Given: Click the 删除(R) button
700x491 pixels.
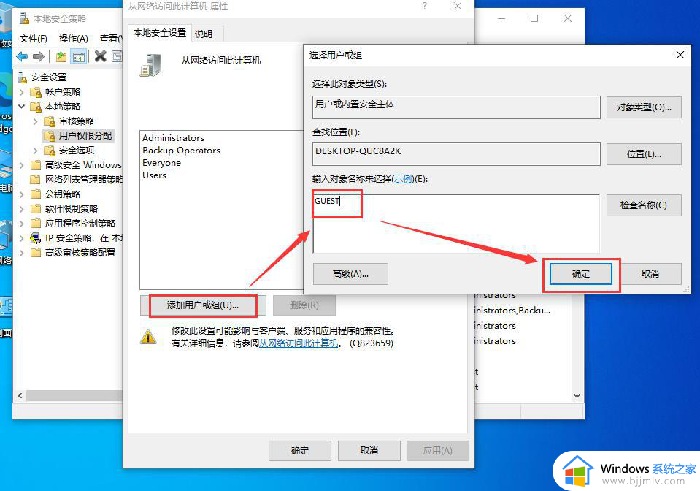Looking at the screenshot, I should 304,305.
